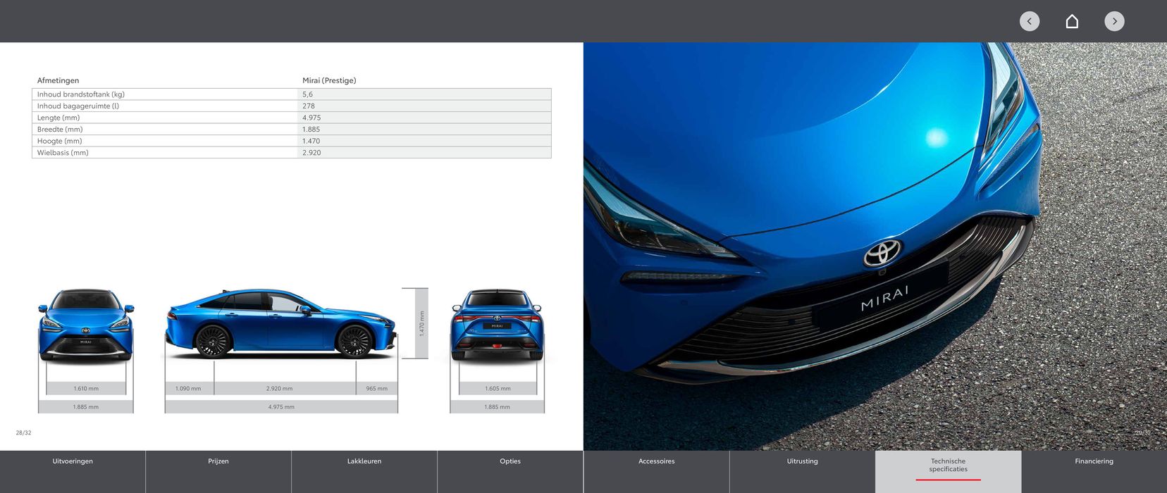Select the Inhoud brandstoftank (kg) row

pyautogui.click(x=291, y=94)
